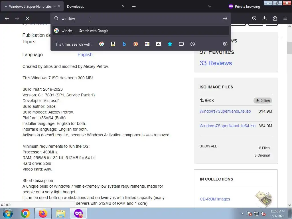Screen dimensions: 292x219
Task: Search history with the clock icon
Action: tap(192, 44)
